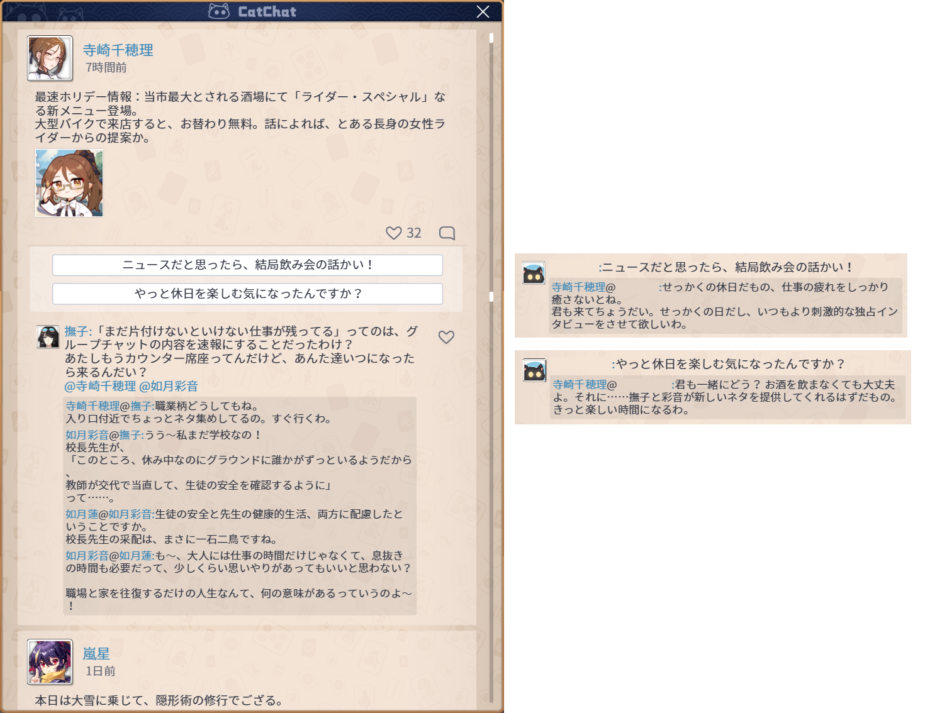The width and height of the screenshot is (925, 713).
Task: Open 嵐星's profile avatar
Action: click(50, 662)
